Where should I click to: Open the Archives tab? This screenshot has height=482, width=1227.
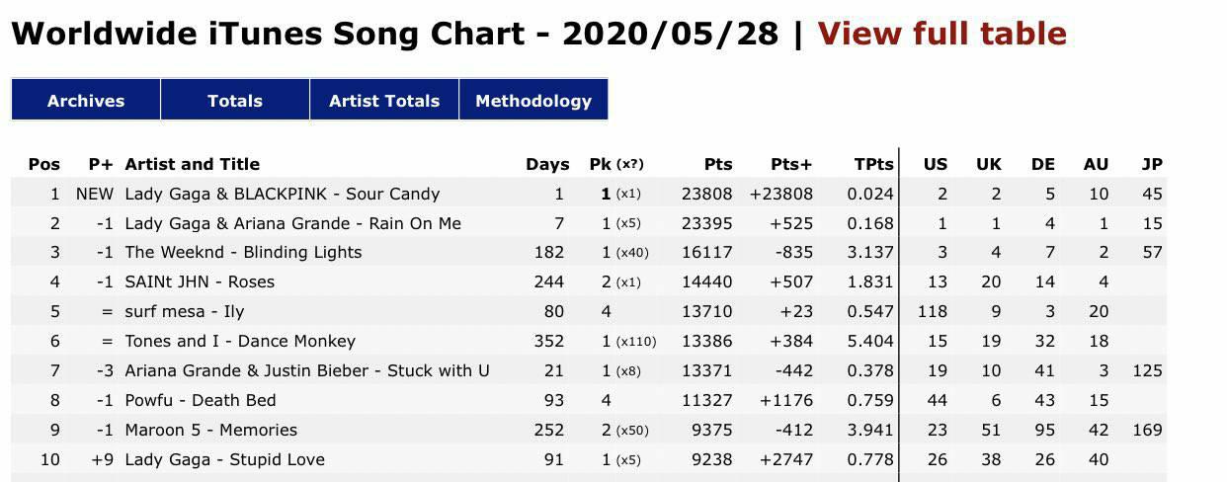click(x=86, y=100)
